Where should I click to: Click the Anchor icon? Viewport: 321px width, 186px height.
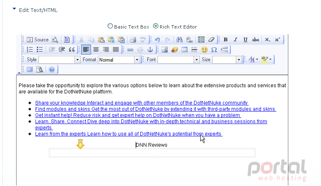[x=150, y=50]
